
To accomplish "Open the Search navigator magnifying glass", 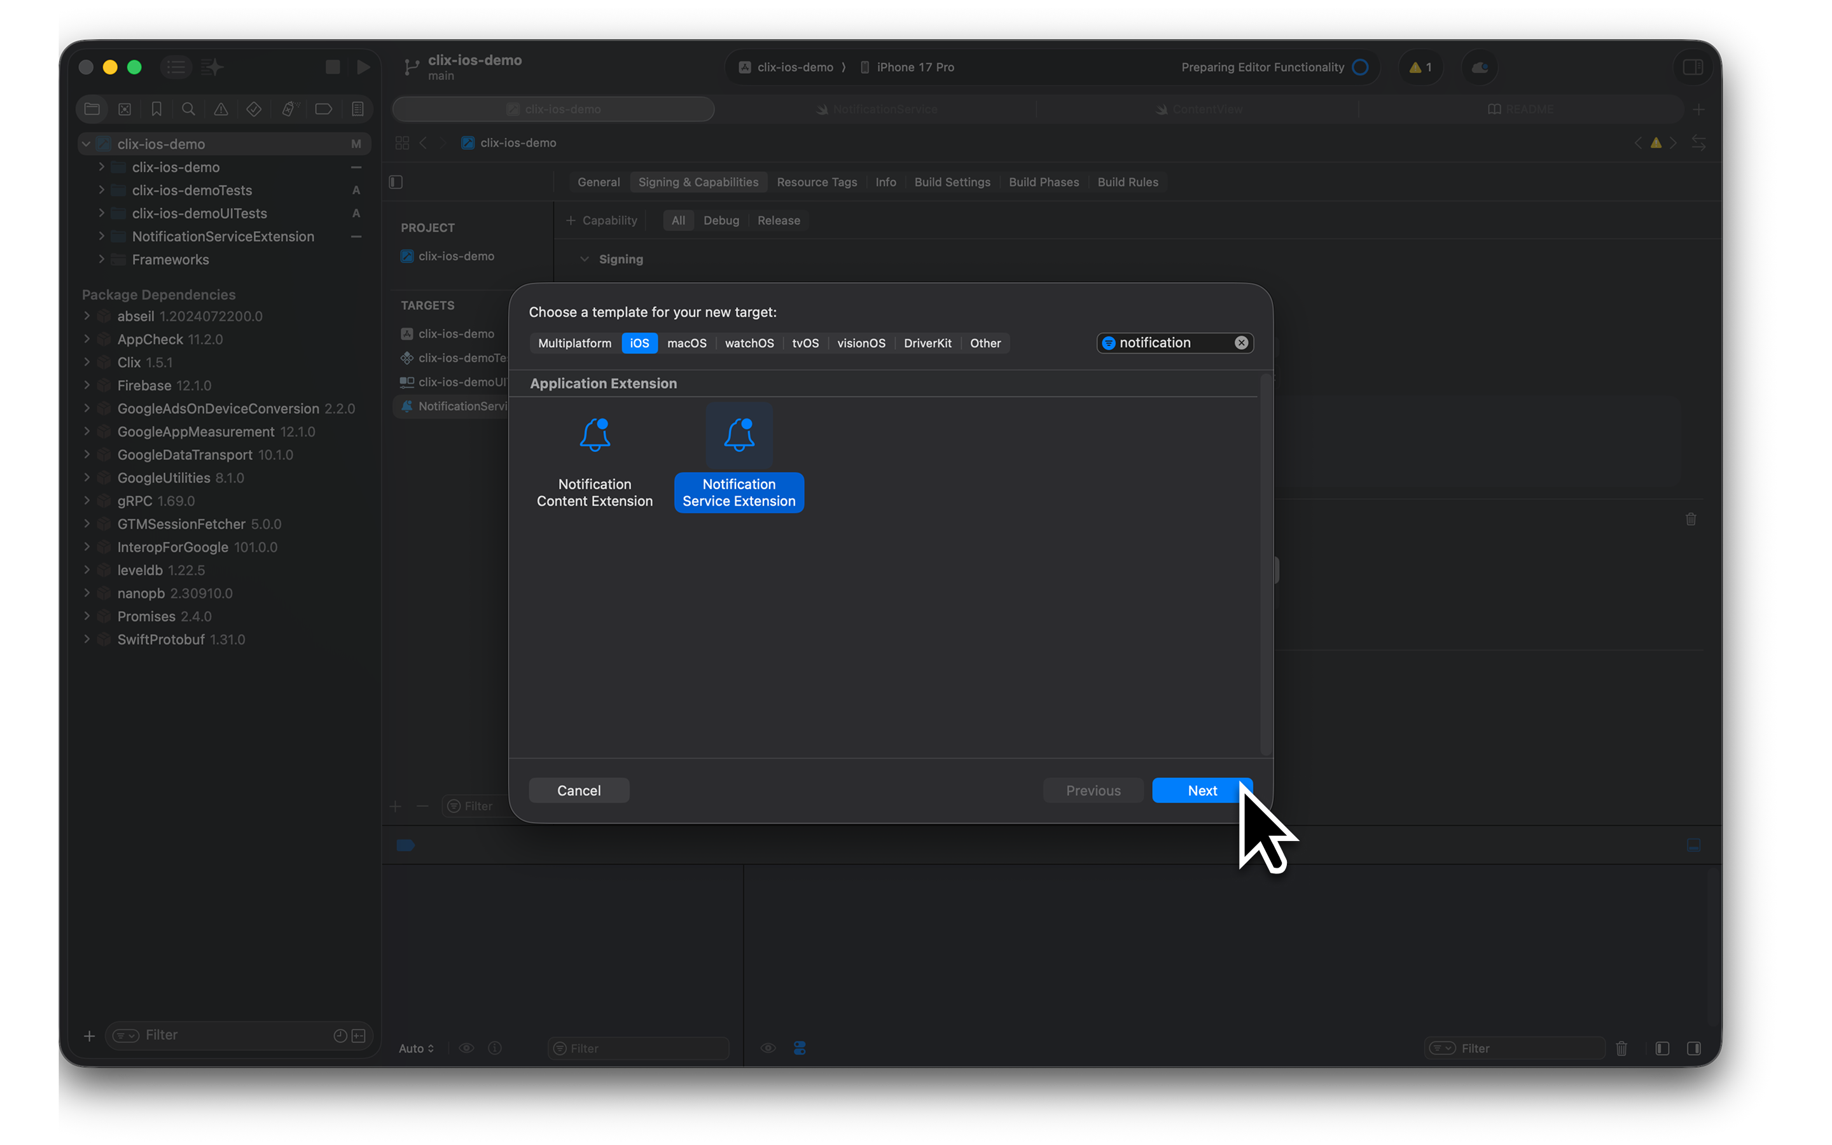I will (x=188, y=108).
